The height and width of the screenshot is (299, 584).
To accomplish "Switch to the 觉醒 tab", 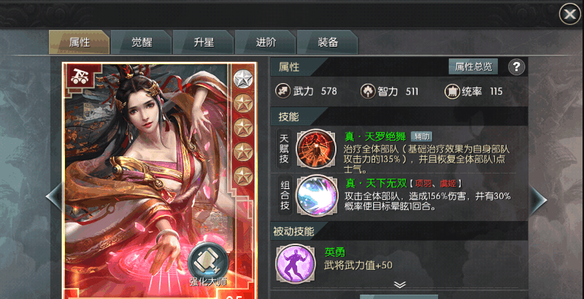I will (x=141, y=42).
